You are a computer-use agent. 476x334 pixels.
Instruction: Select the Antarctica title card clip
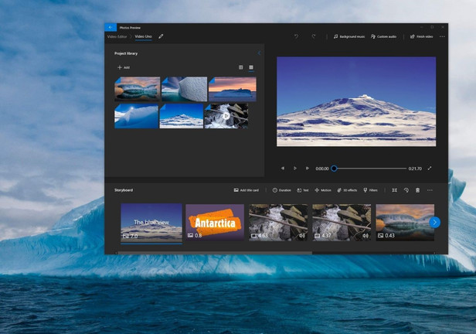pyautogui.click(x=215, y=222)
